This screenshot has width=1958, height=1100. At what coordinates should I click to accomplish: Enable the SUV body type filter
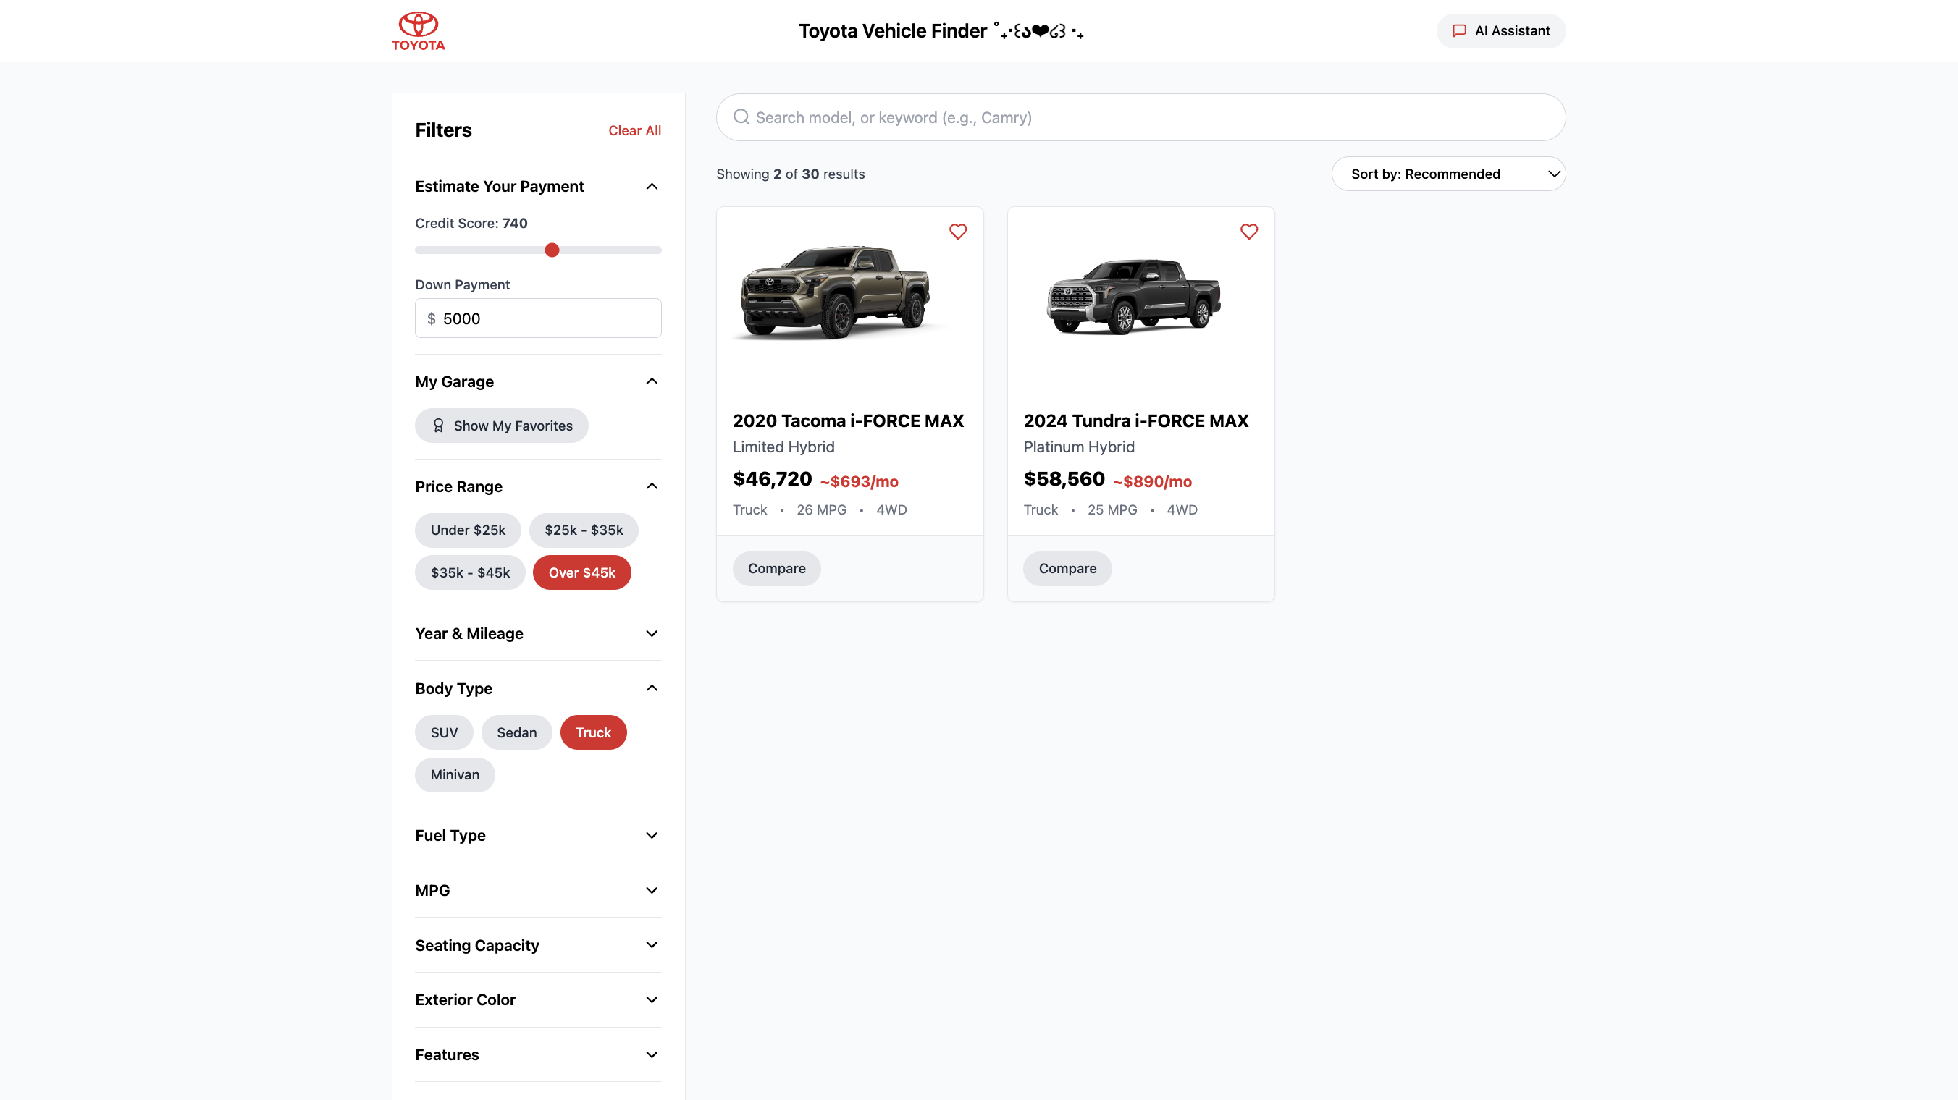(x=444, y=732)
